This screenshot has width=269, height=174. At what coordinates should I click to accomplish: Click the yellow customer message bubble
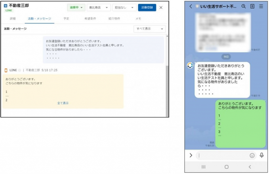pyautogui.click(x=63, y=91)
